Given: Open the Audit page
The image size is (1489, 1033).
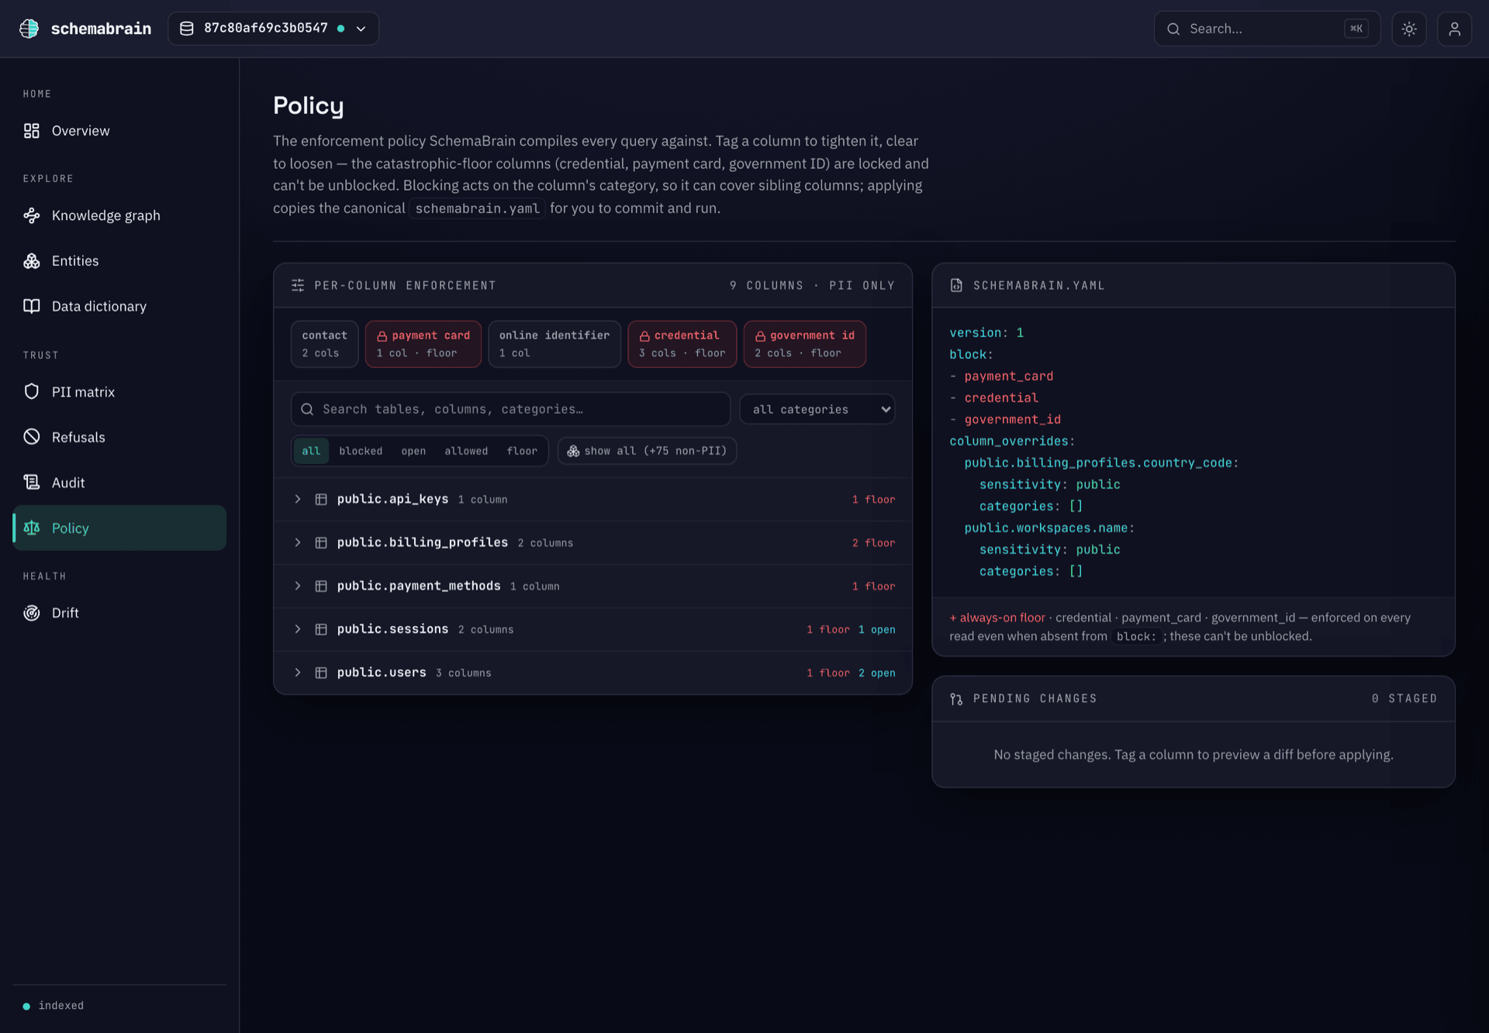Looking at the screenshot, I should coord(119,483).
